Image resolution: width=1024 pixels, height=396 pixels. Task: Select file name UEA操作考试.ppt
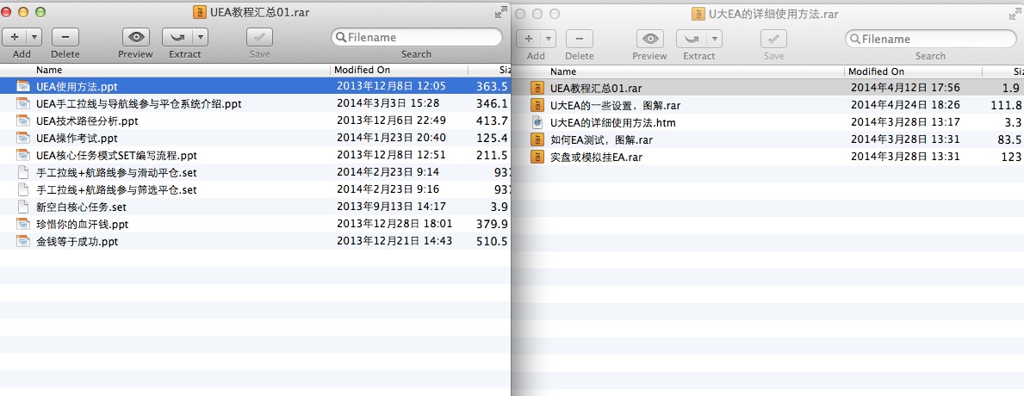pos(77,139)
